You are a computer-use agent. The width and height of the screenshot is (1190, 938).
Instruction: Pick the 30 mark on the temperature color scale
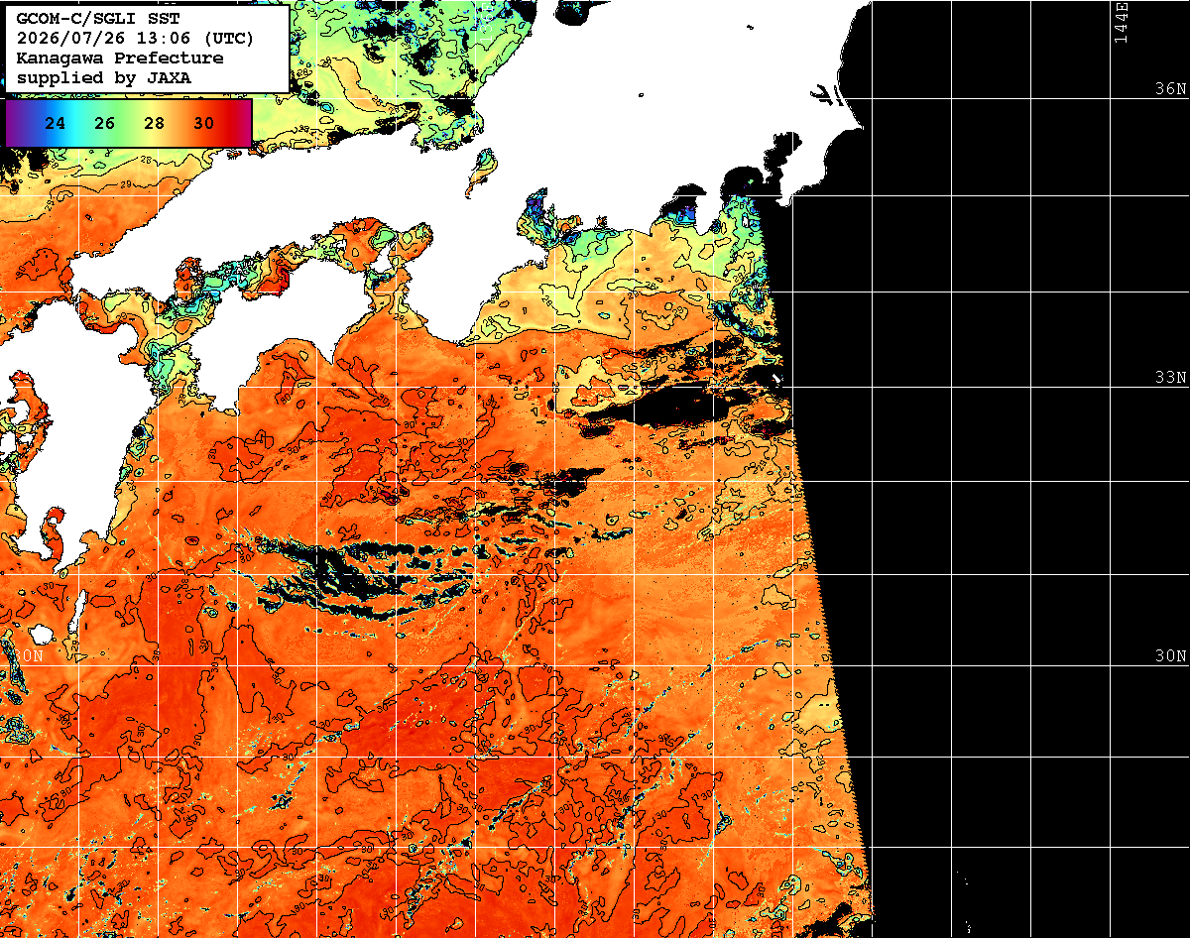click(204, 123)
